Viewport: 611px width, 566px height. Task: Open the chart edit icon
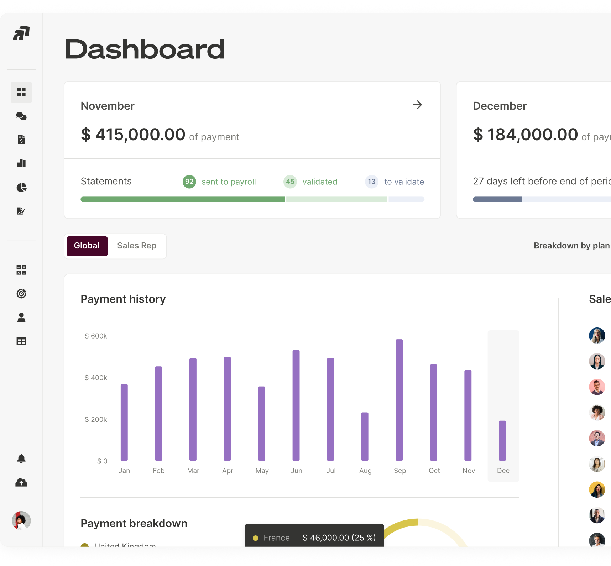[x=21, y=211]
